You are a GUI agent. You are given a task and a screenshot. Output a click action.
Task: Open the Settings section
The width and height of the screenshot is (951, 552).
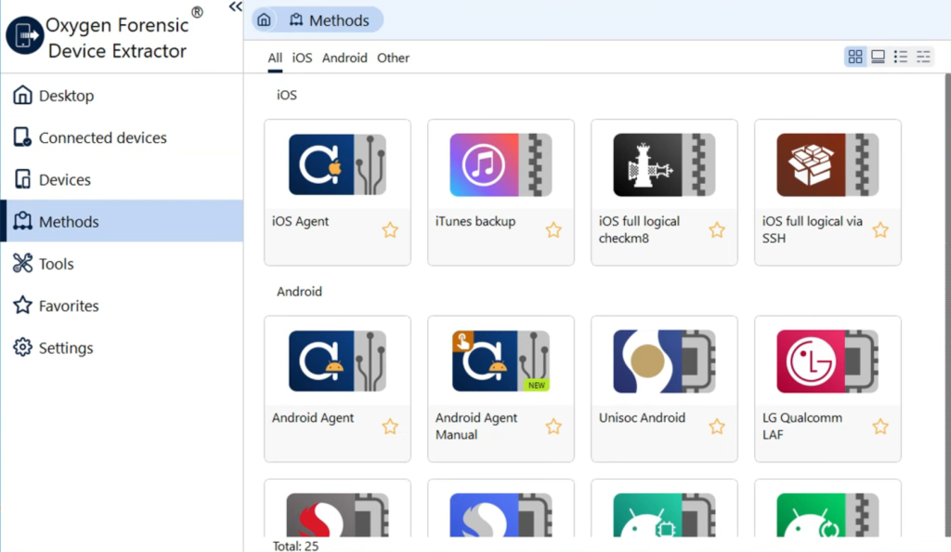coord(65,348)
